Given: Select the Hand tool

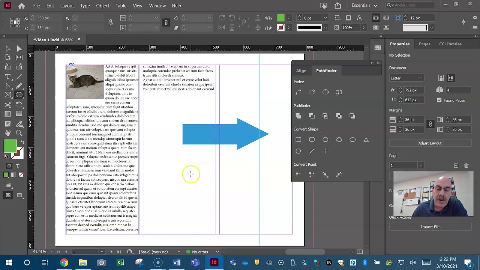Looking at the screenshot, I should point(8,133).
